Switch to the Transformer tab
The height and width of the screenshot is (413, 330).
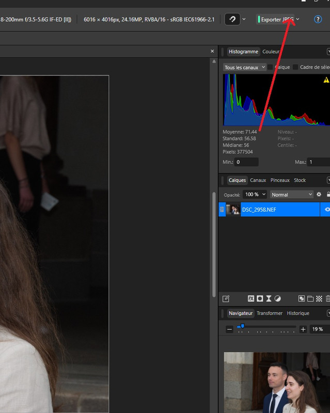270,313
